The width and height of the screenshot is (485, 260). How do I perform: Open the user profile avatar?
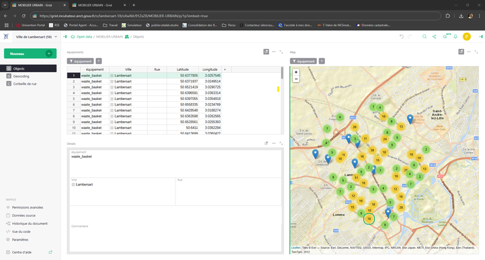(467, 36)
